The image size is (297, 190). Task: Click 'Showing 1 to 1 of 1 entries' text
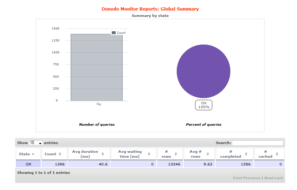tap(44, 172)
